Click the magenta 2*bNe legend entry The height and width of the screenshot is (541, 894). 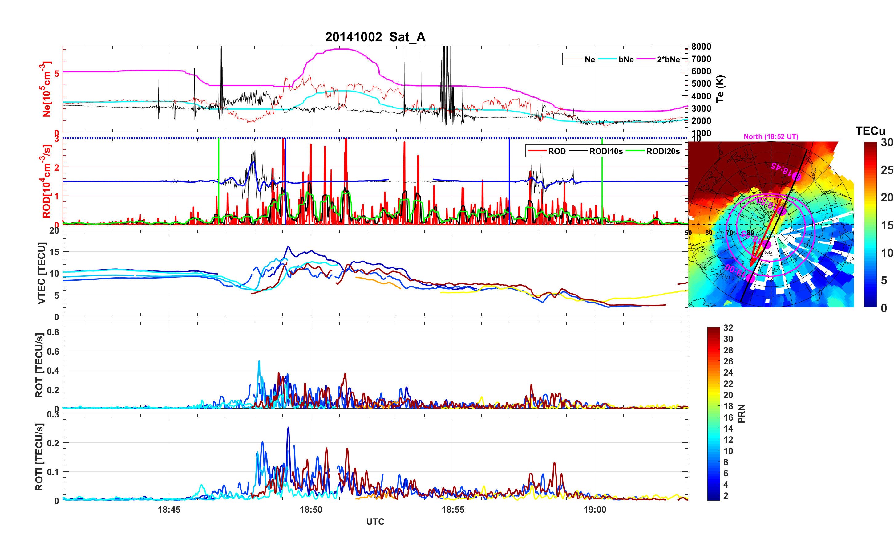tap(668, 59)
